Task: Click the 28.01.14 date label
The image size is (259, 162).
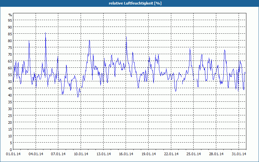Action: [216, 154]
